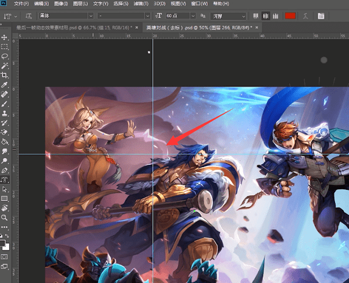Select the Rectangular Marquee tool

pos(5,46)
